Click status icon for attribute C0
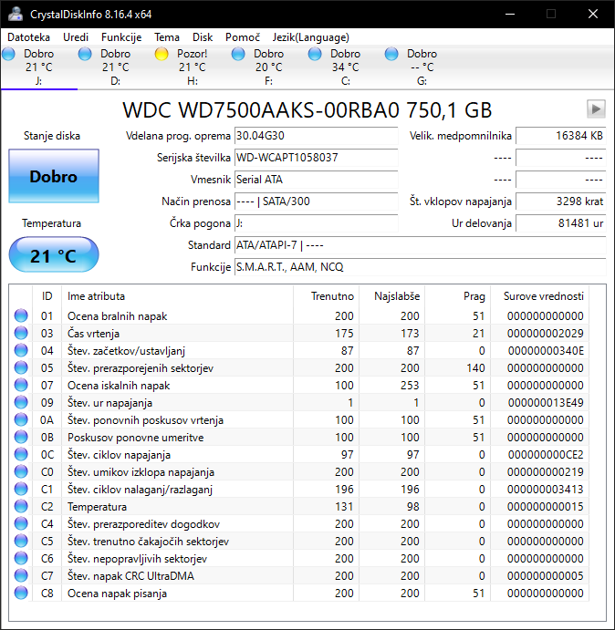This screenshot has height=630, width=615. (x=21, y=471)
